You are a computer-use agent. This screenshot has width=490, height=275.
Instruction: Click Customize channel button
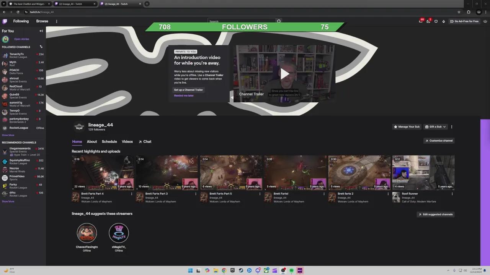pos(439,141)
